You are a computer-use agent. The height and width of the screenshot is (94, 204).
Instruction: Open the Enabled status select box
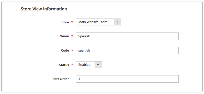[x=89, y=65]
